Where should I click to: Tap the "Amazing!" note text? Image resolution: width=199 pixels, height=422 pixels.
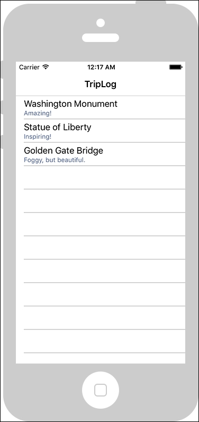38,113
